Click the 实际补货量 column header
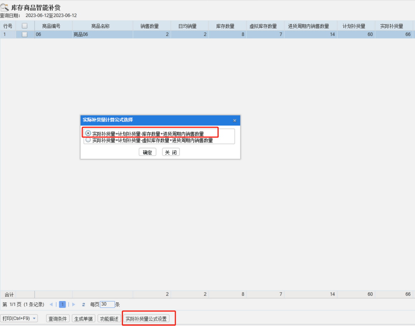The image size is (415, 326). [x=392, y=26]
